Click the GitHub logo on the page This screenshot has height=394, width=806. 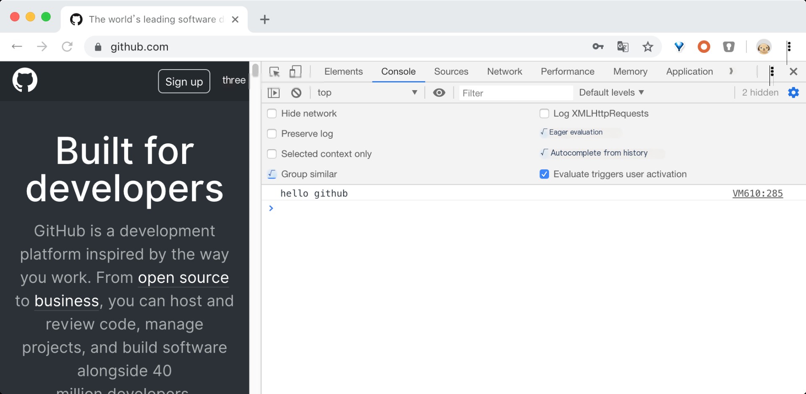(25, 80)
